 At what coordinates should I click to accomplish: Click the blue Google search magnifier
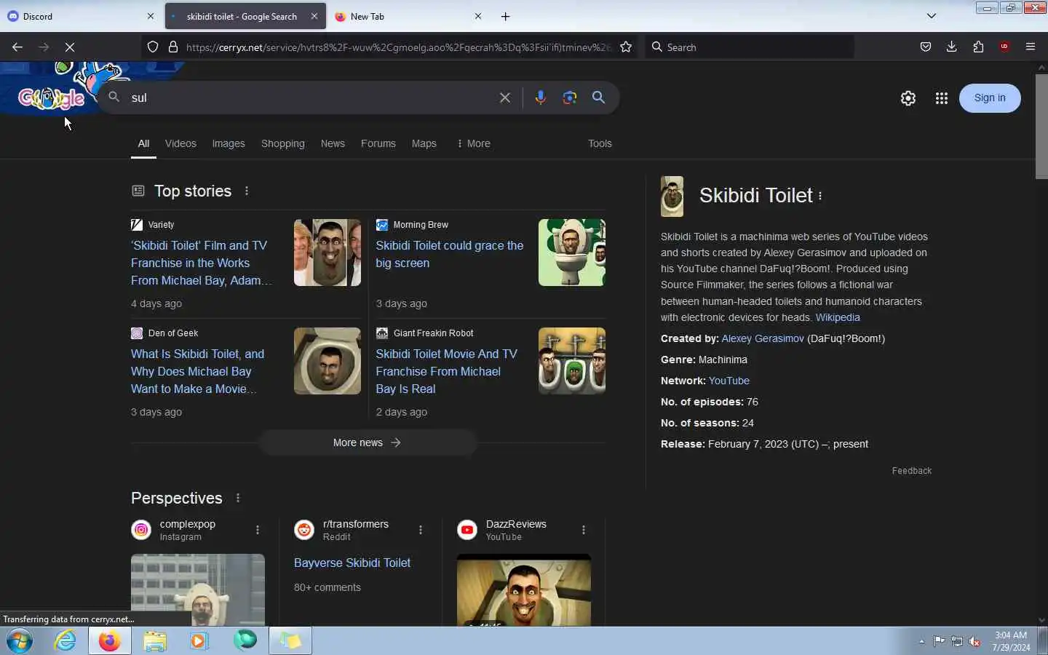(599, 98)
